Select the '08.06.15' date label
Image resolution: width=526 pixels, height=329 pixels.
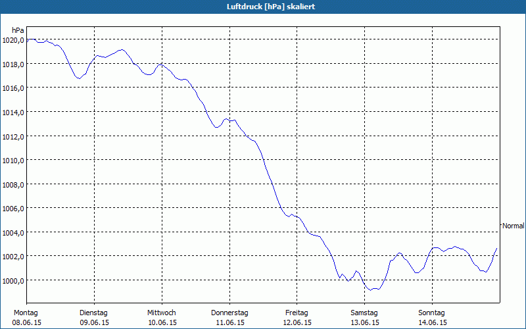[26, 322]
